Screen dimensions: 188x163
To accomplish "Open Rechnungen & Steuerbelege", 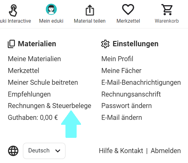I will click(50, 106).
